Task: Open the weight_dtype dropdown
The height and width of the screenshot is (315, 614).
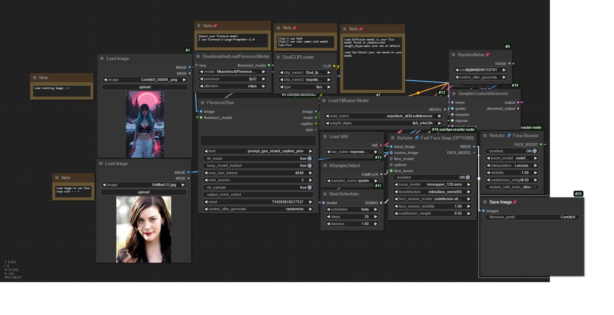Action: click(383, 123)
